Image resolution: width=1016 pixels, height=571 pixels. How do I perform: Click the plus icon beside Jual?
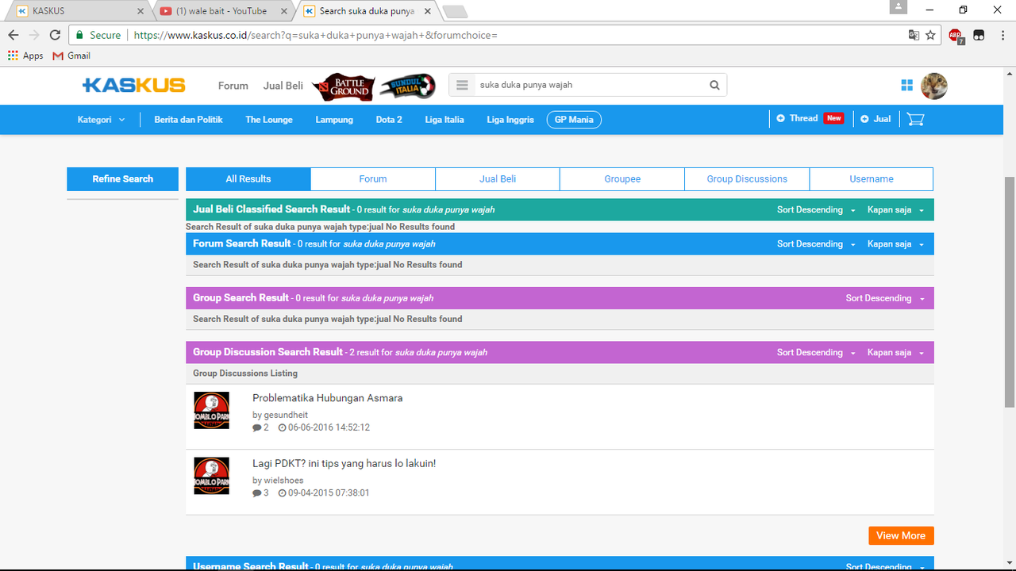click(865, 119)
